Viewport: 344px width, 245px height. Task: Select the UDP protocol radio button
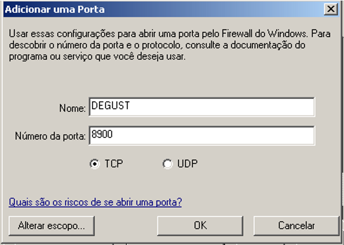click(x=167, y=164)
